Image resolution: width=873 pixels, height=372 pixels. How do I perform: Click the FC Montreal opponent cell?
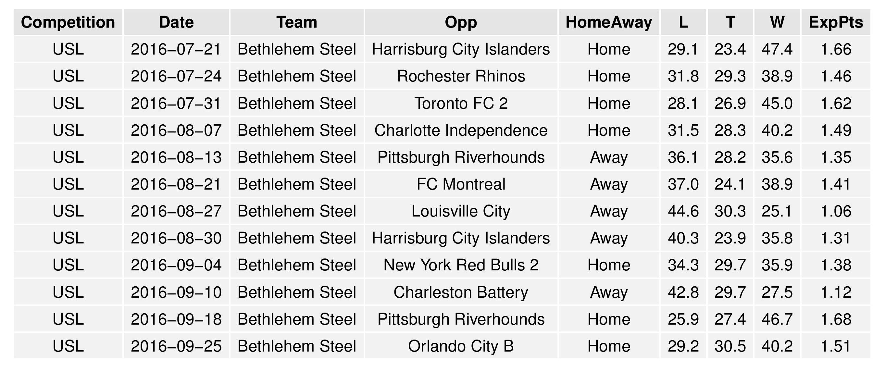pos(461,184)
